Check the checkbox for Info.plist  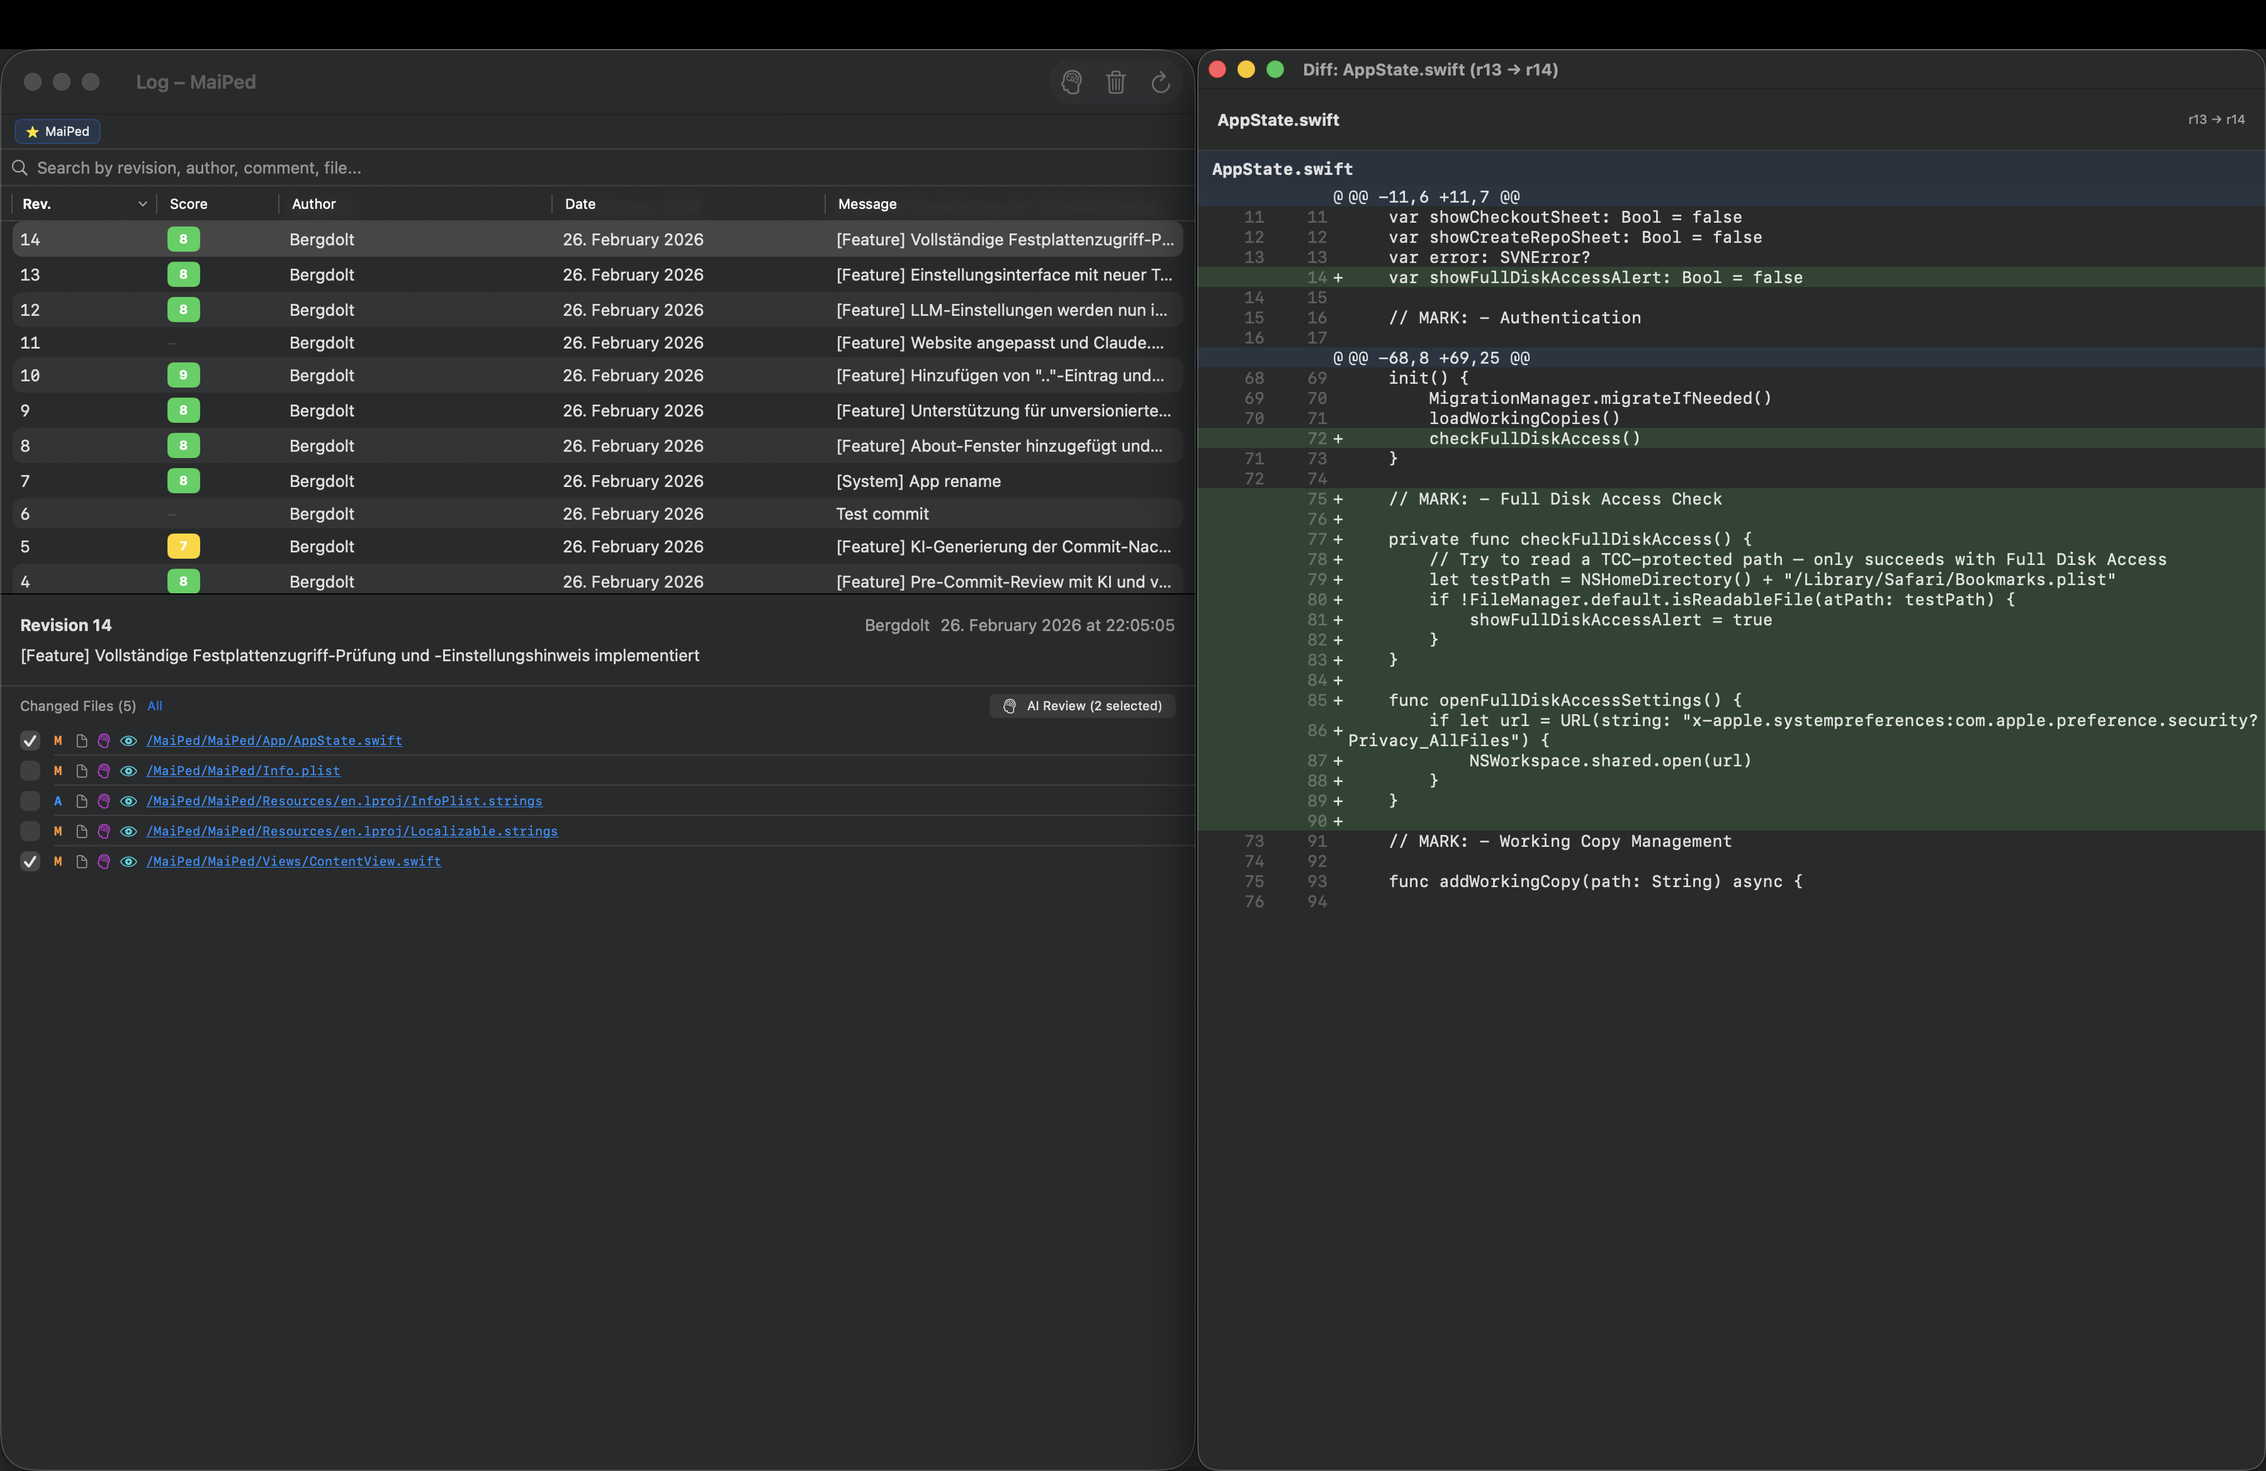pos(30,771)
